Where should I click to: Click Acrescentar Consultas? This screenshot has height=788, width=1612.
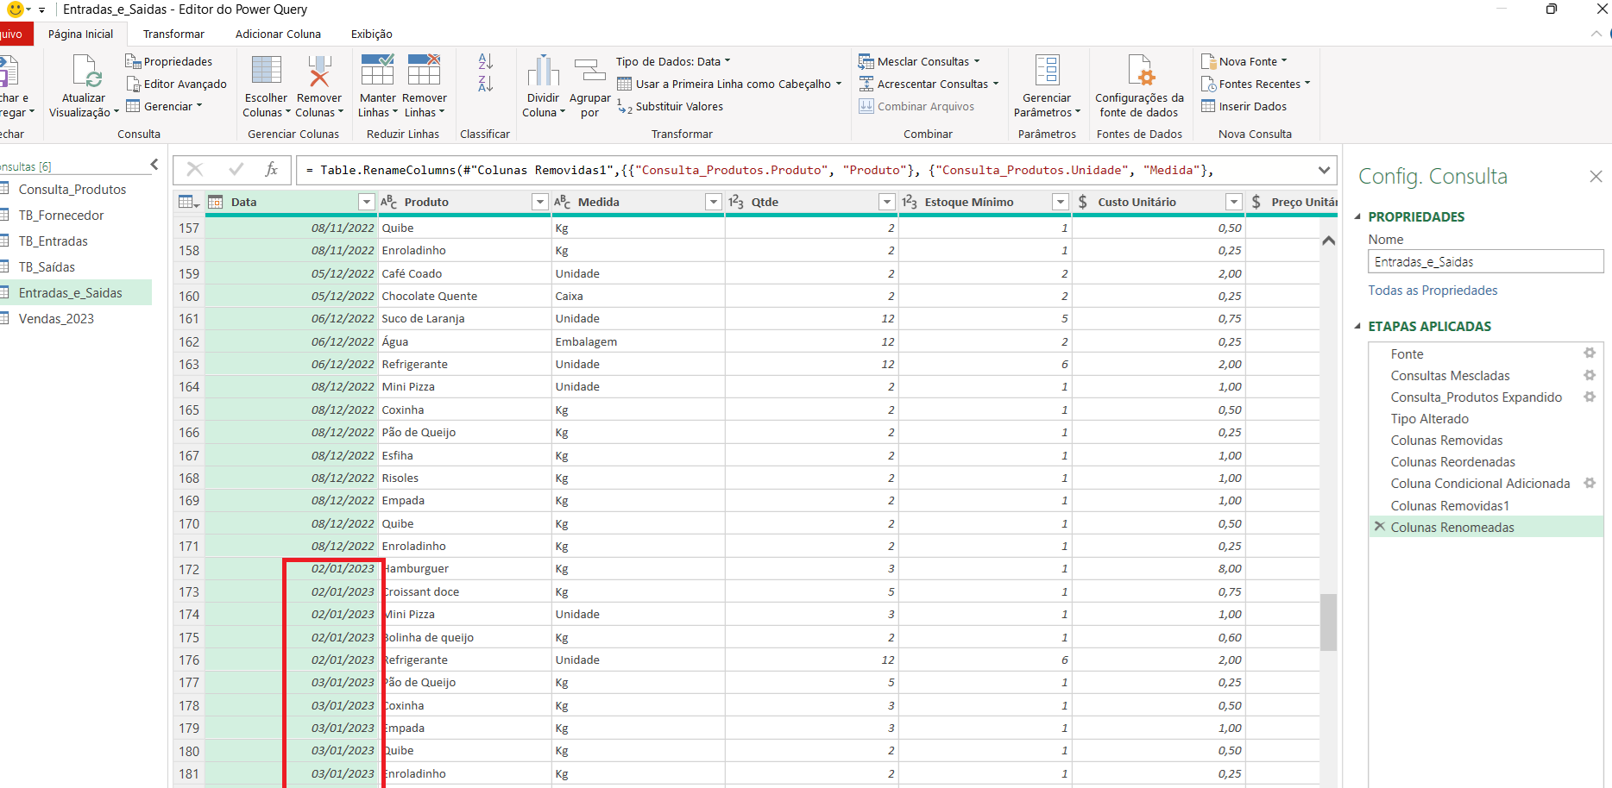(929, 84)
